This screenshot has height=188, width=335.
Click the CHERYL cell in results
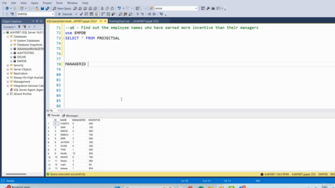pos(65,124)
